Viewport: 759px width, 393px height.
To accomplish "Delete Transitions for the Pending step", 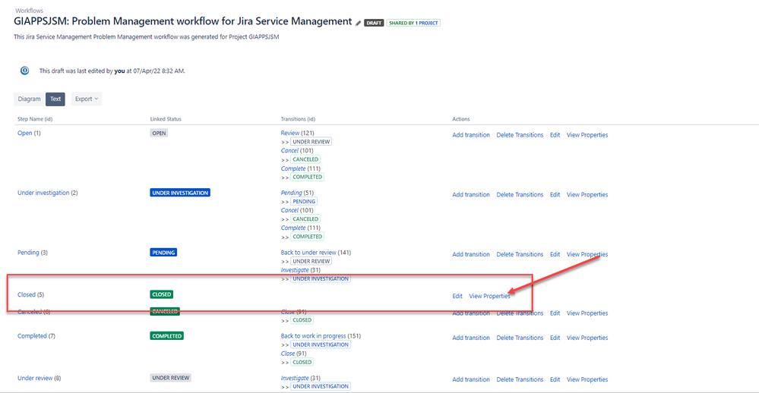I will coord(520,254).
